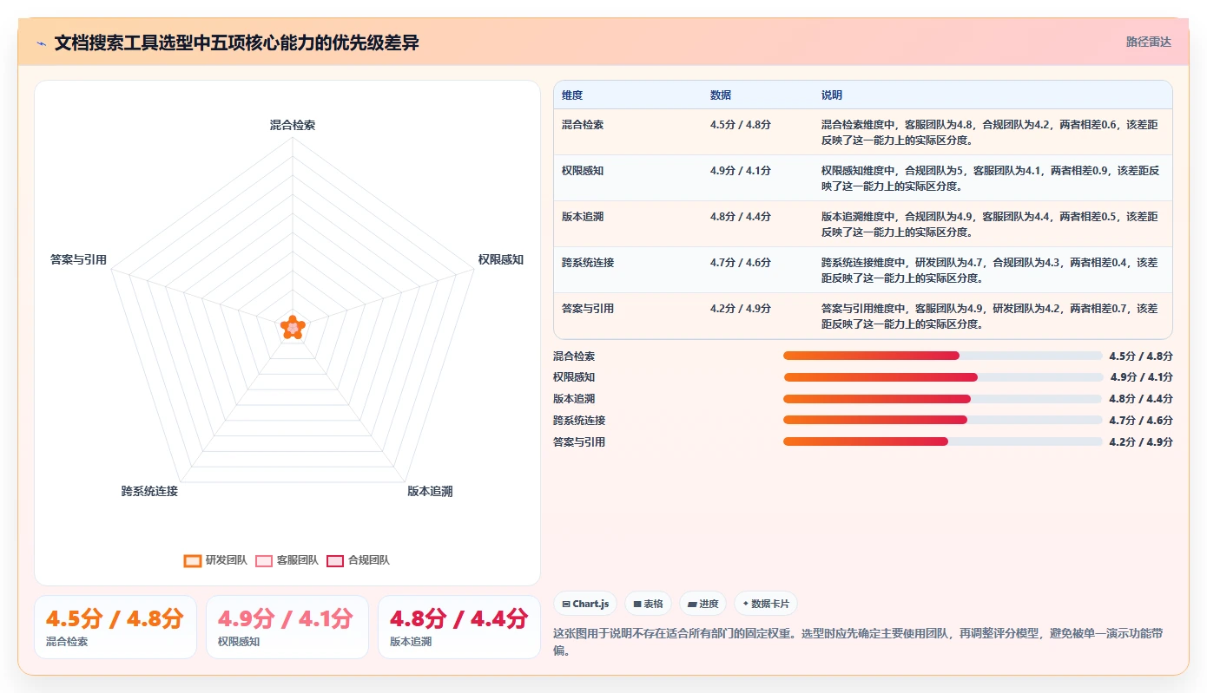The image size is (1207, 693).
Task: Click the radar data polygon at center
Action: click(x=294, y=328)
